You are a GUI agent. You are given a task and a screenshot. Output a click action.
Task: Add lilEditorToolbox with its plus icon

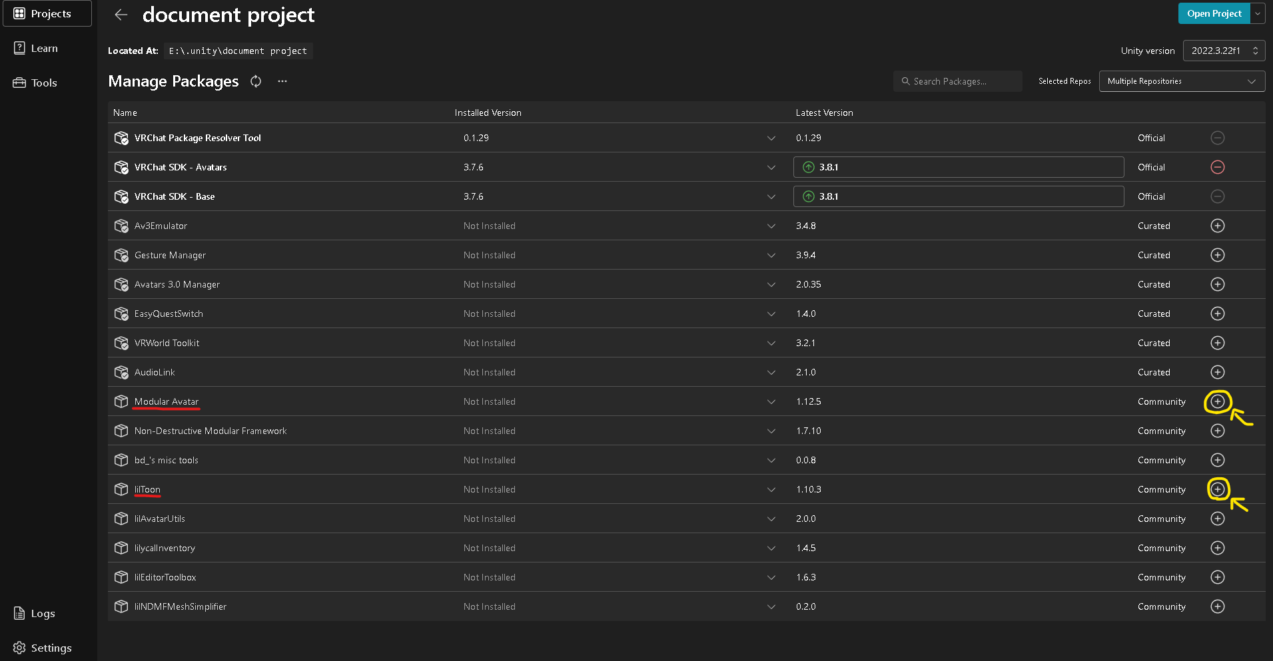point(1218,577)
